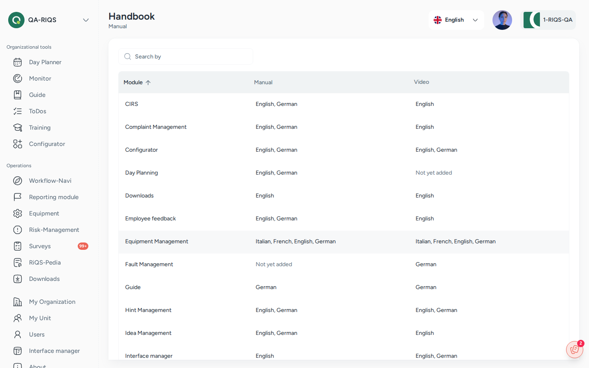Sort table by Module column arrow
The height and width of the screenshot is (368, 589).
(148, 83)
